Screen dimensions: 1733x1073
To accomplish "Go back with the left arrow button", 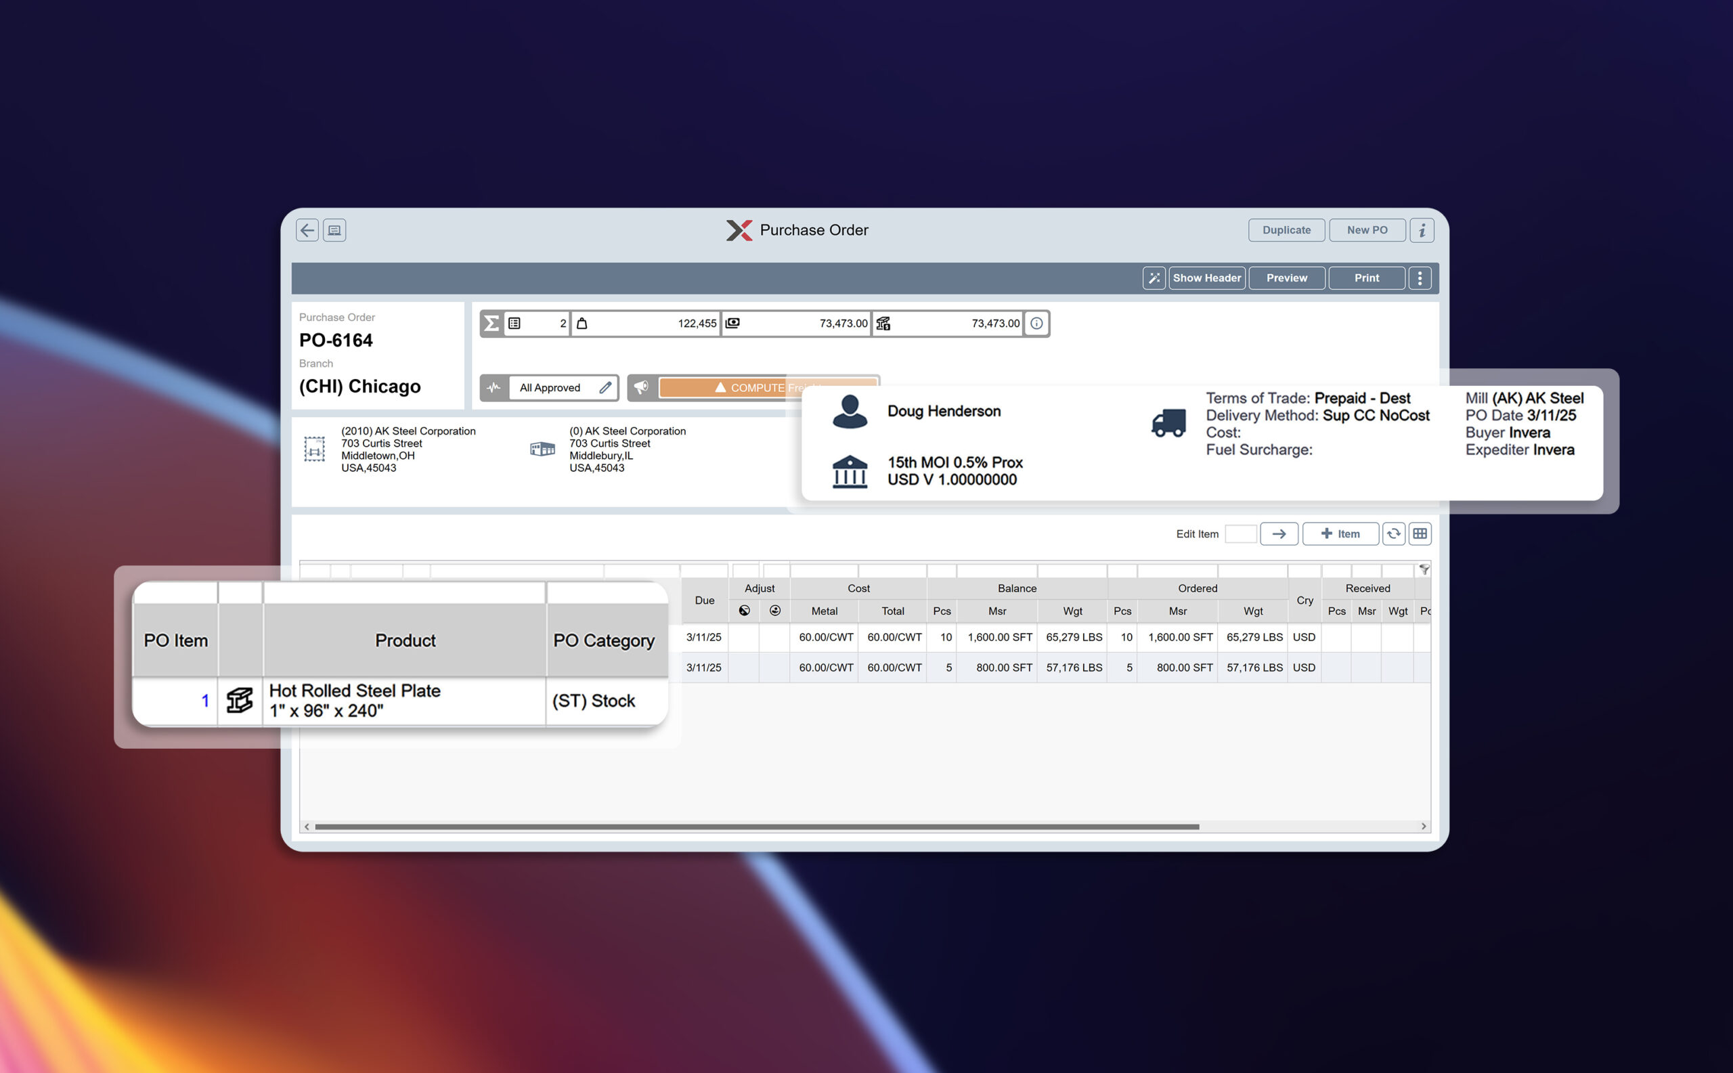I will coord(307,230).
